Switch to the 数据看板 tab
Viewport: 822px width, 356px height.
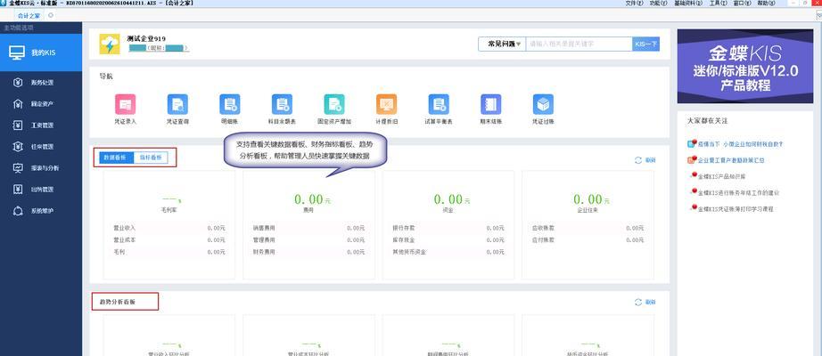point(116,158)
